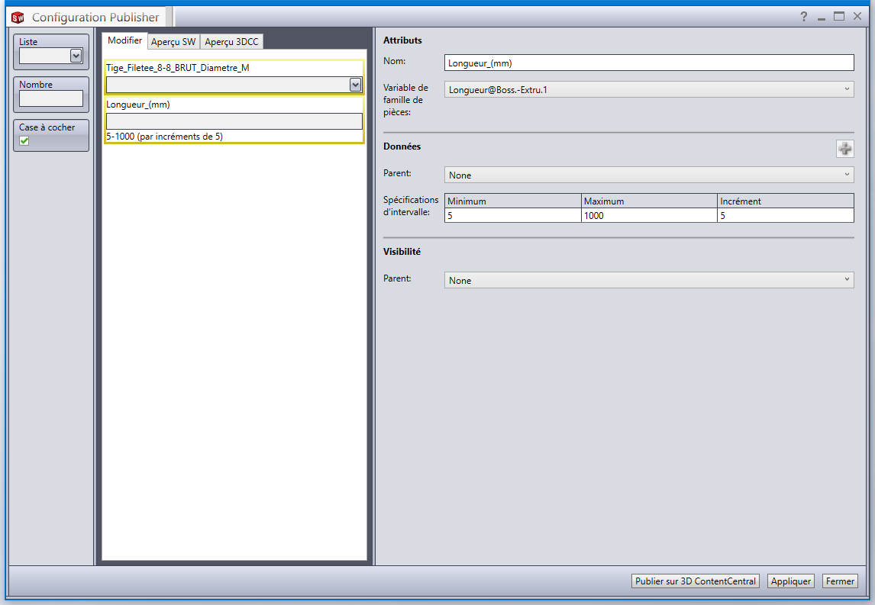Click the plus icon in Données section
This screenshot has height=605, width=875.
coord(844,149)
